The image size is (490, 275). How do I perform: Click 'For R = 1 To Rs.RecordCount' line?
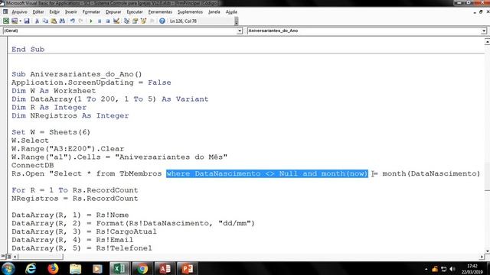click(75, 190)
